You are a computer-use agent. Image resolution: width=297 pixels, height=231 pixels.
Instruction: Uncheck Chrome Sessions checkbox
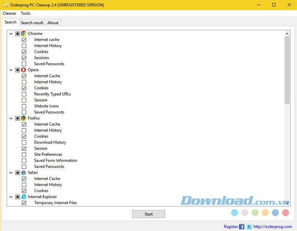tap(24, 58)
